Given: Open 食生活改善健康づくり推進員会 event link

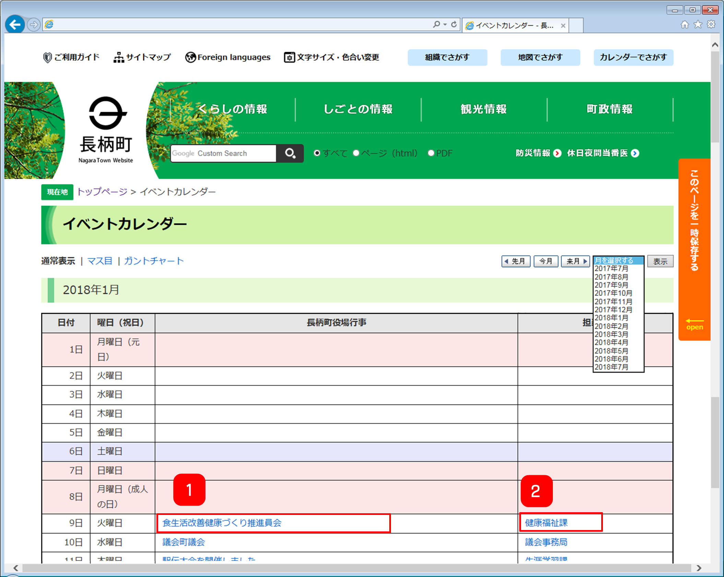Looking at the screenshot, I should [x=222, y=523].
